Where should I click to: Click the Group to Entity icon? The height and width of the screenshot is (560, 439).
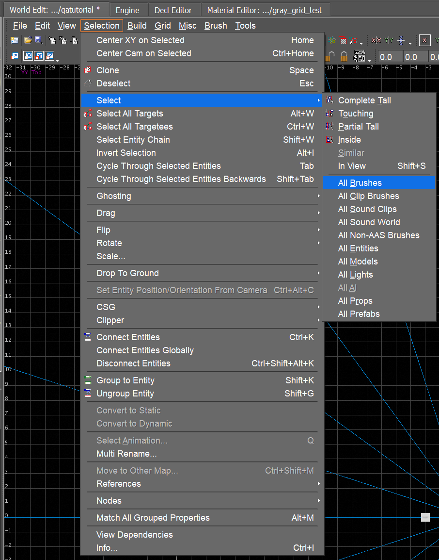click(88, 380)
